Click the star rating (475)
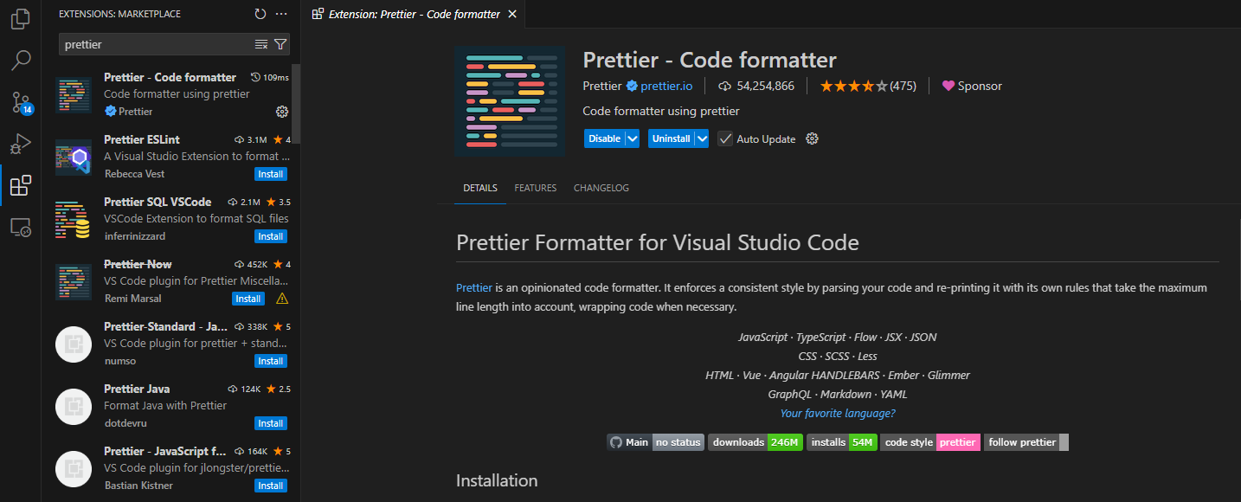Image resolution: width=1241 pixels, height=502 pixels. (868, 86)
